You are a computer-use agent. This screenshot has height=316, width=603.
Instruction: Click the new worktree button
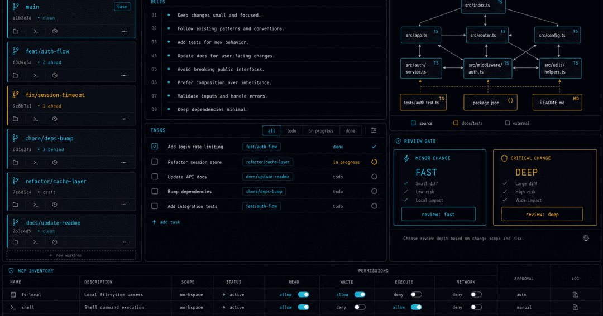point(71,255)
